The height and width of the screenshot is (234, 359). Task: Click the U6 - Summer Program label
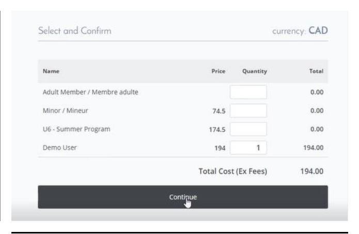[x=76, y=129]
